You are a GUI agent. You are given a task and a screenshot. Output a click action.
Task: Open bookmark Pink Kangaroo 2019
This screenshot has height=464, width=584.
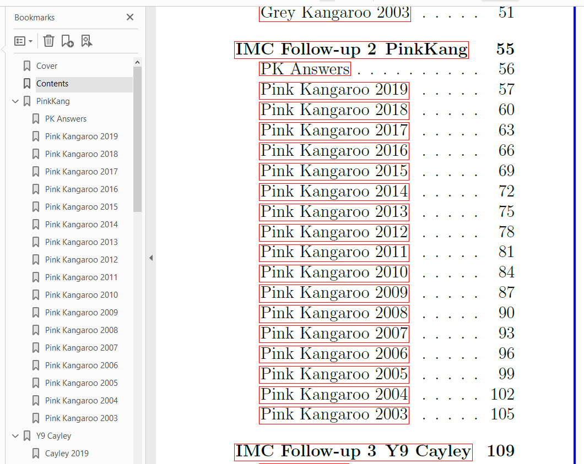[x=82, y=137]
